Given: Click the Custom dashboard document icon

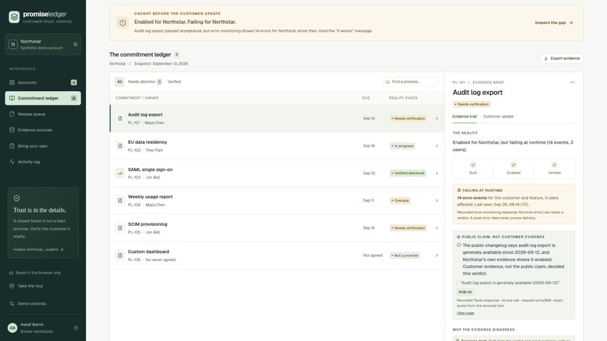Looking at the screenshot, I should click(x=120, y=255).
